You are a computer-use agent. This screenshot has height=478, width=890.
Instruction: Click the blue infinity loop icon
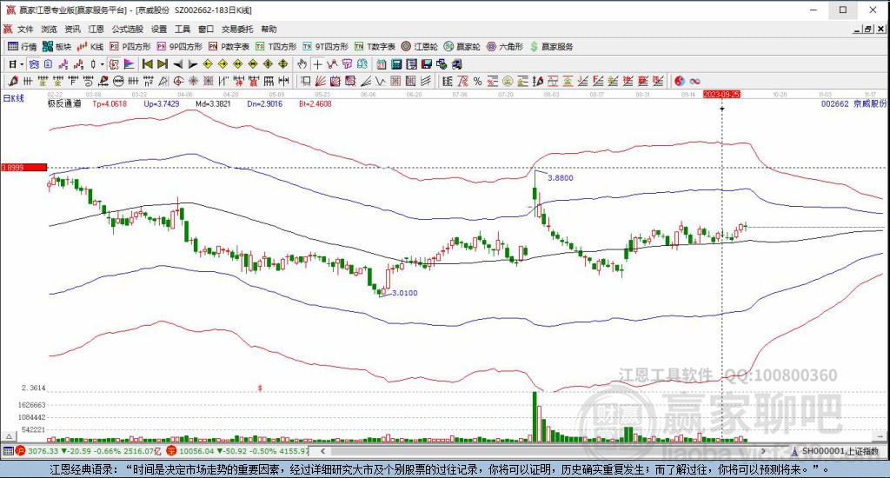tap(694, 81)
